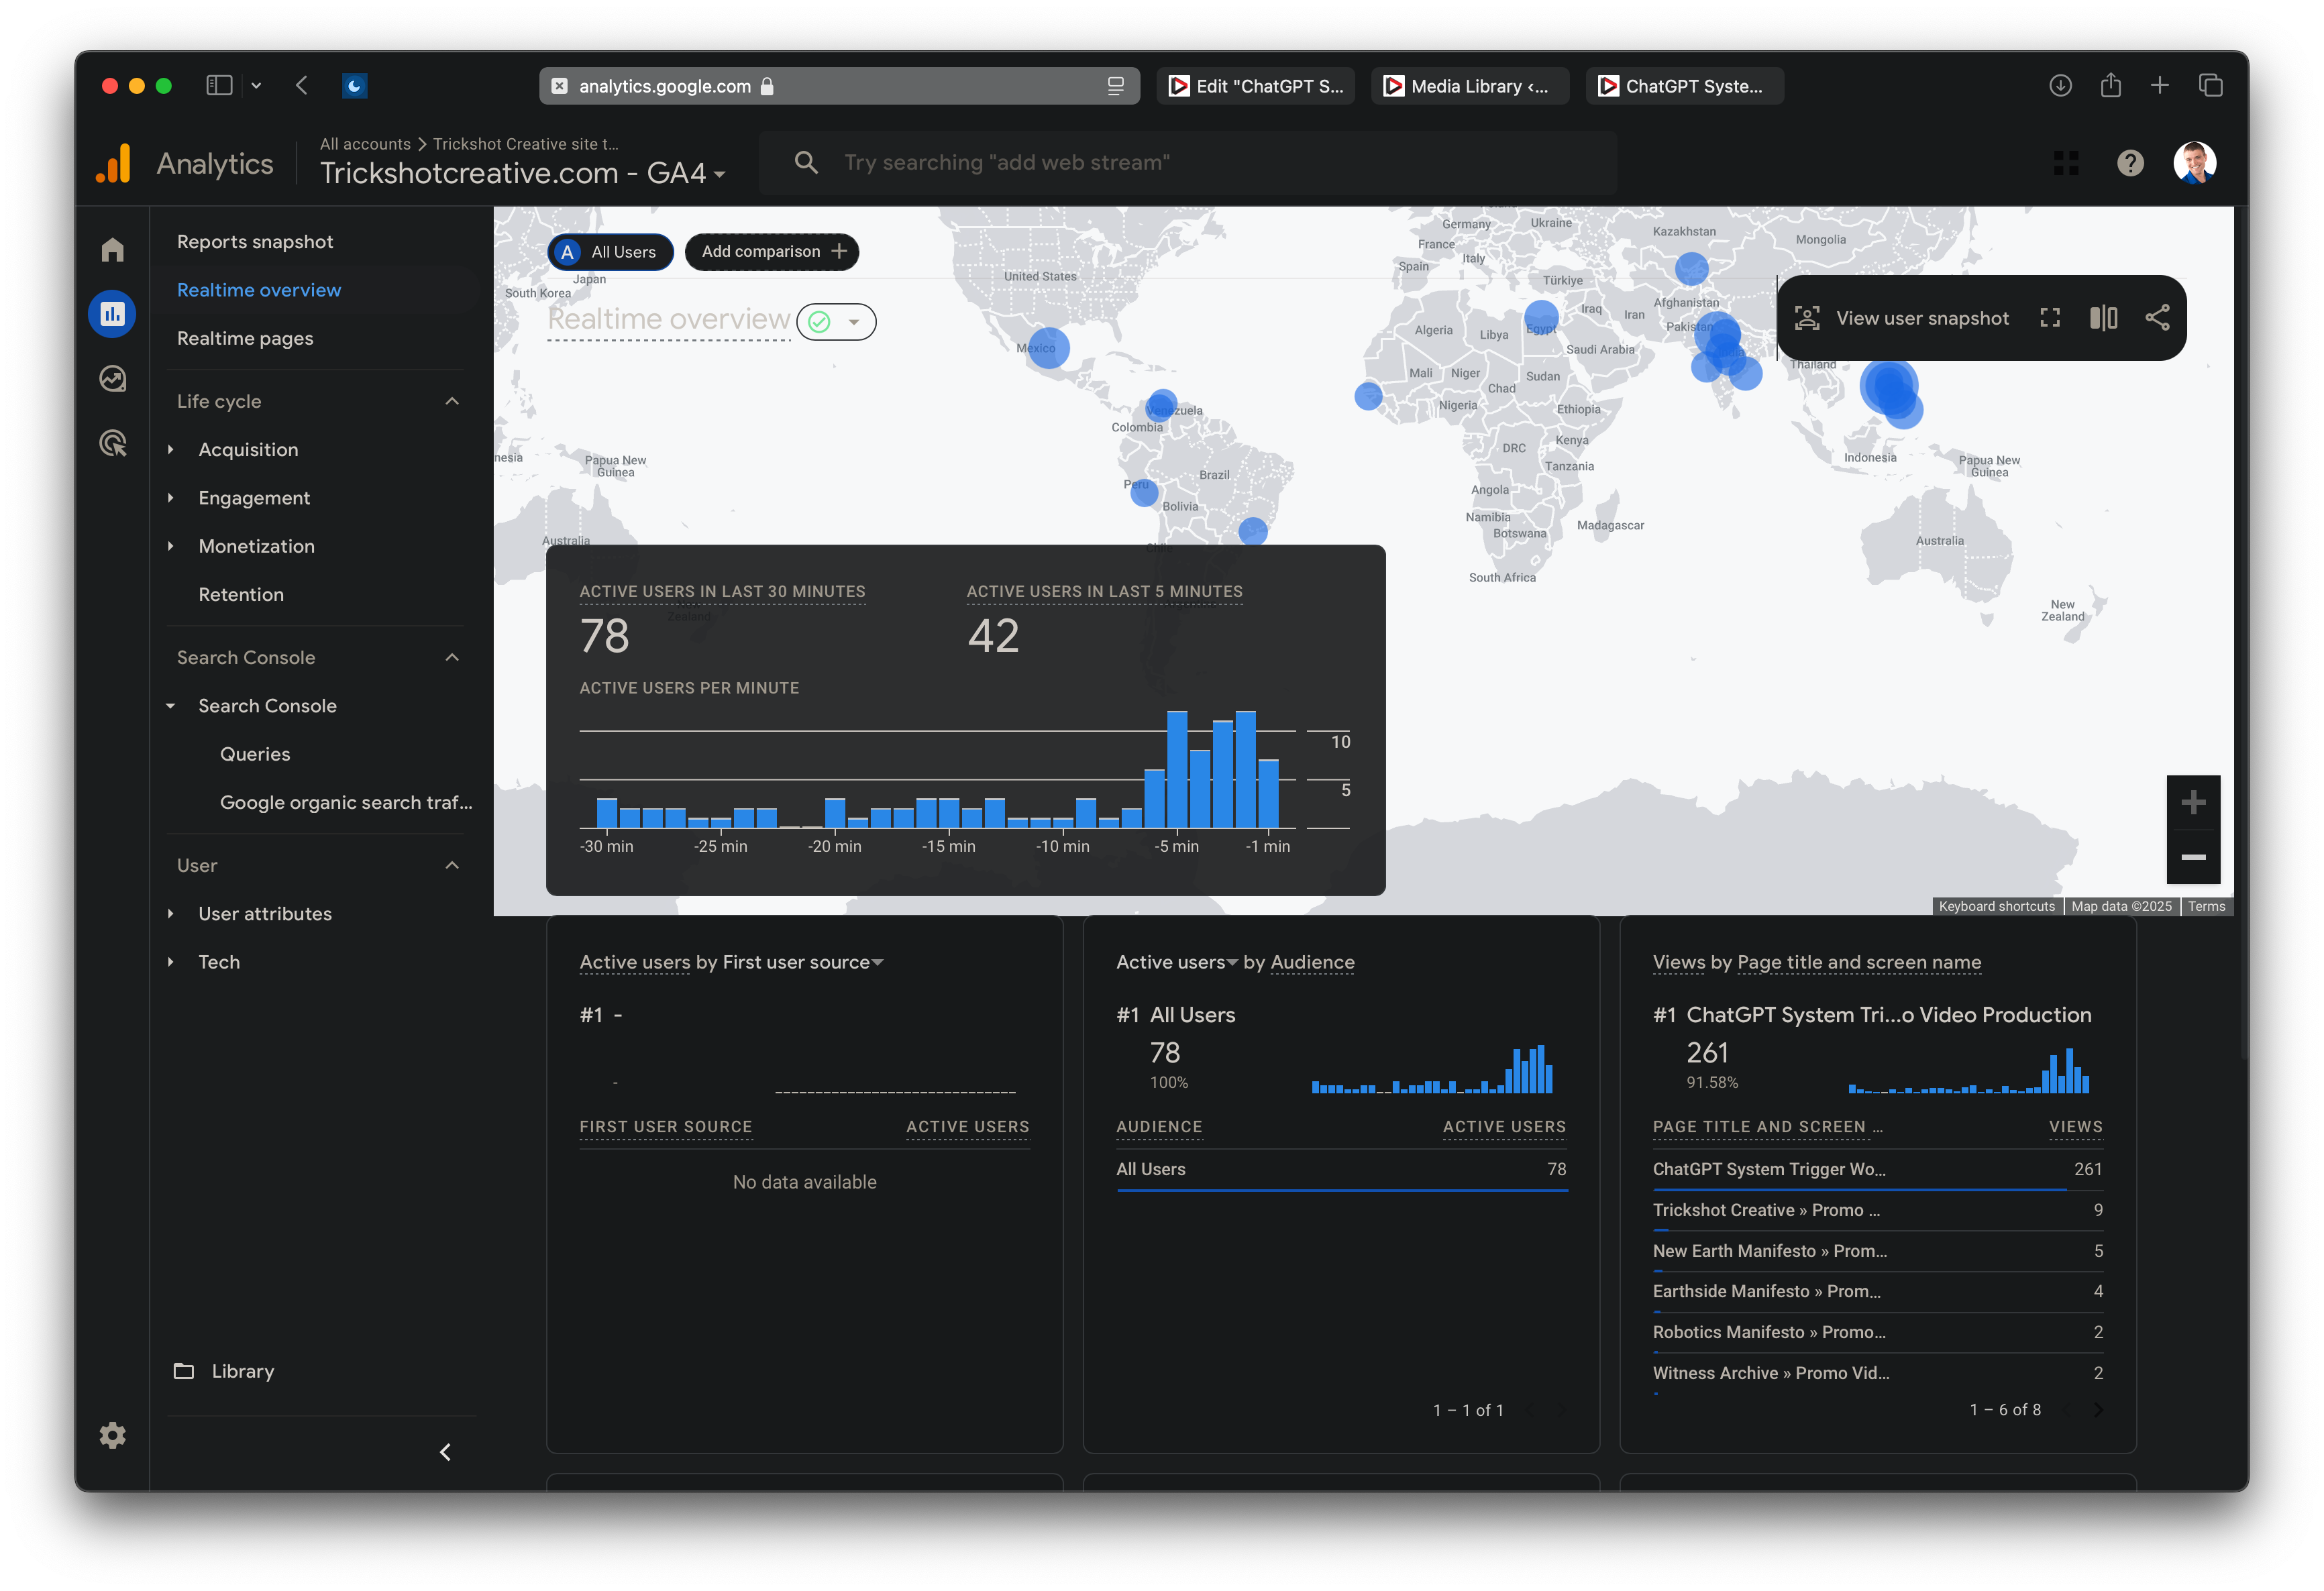Image resolution: width=2324 pixels, height=1591 pixels.
Task: Click the Witness Archive » Promo Vid... row
Action: (1877, 1373)
